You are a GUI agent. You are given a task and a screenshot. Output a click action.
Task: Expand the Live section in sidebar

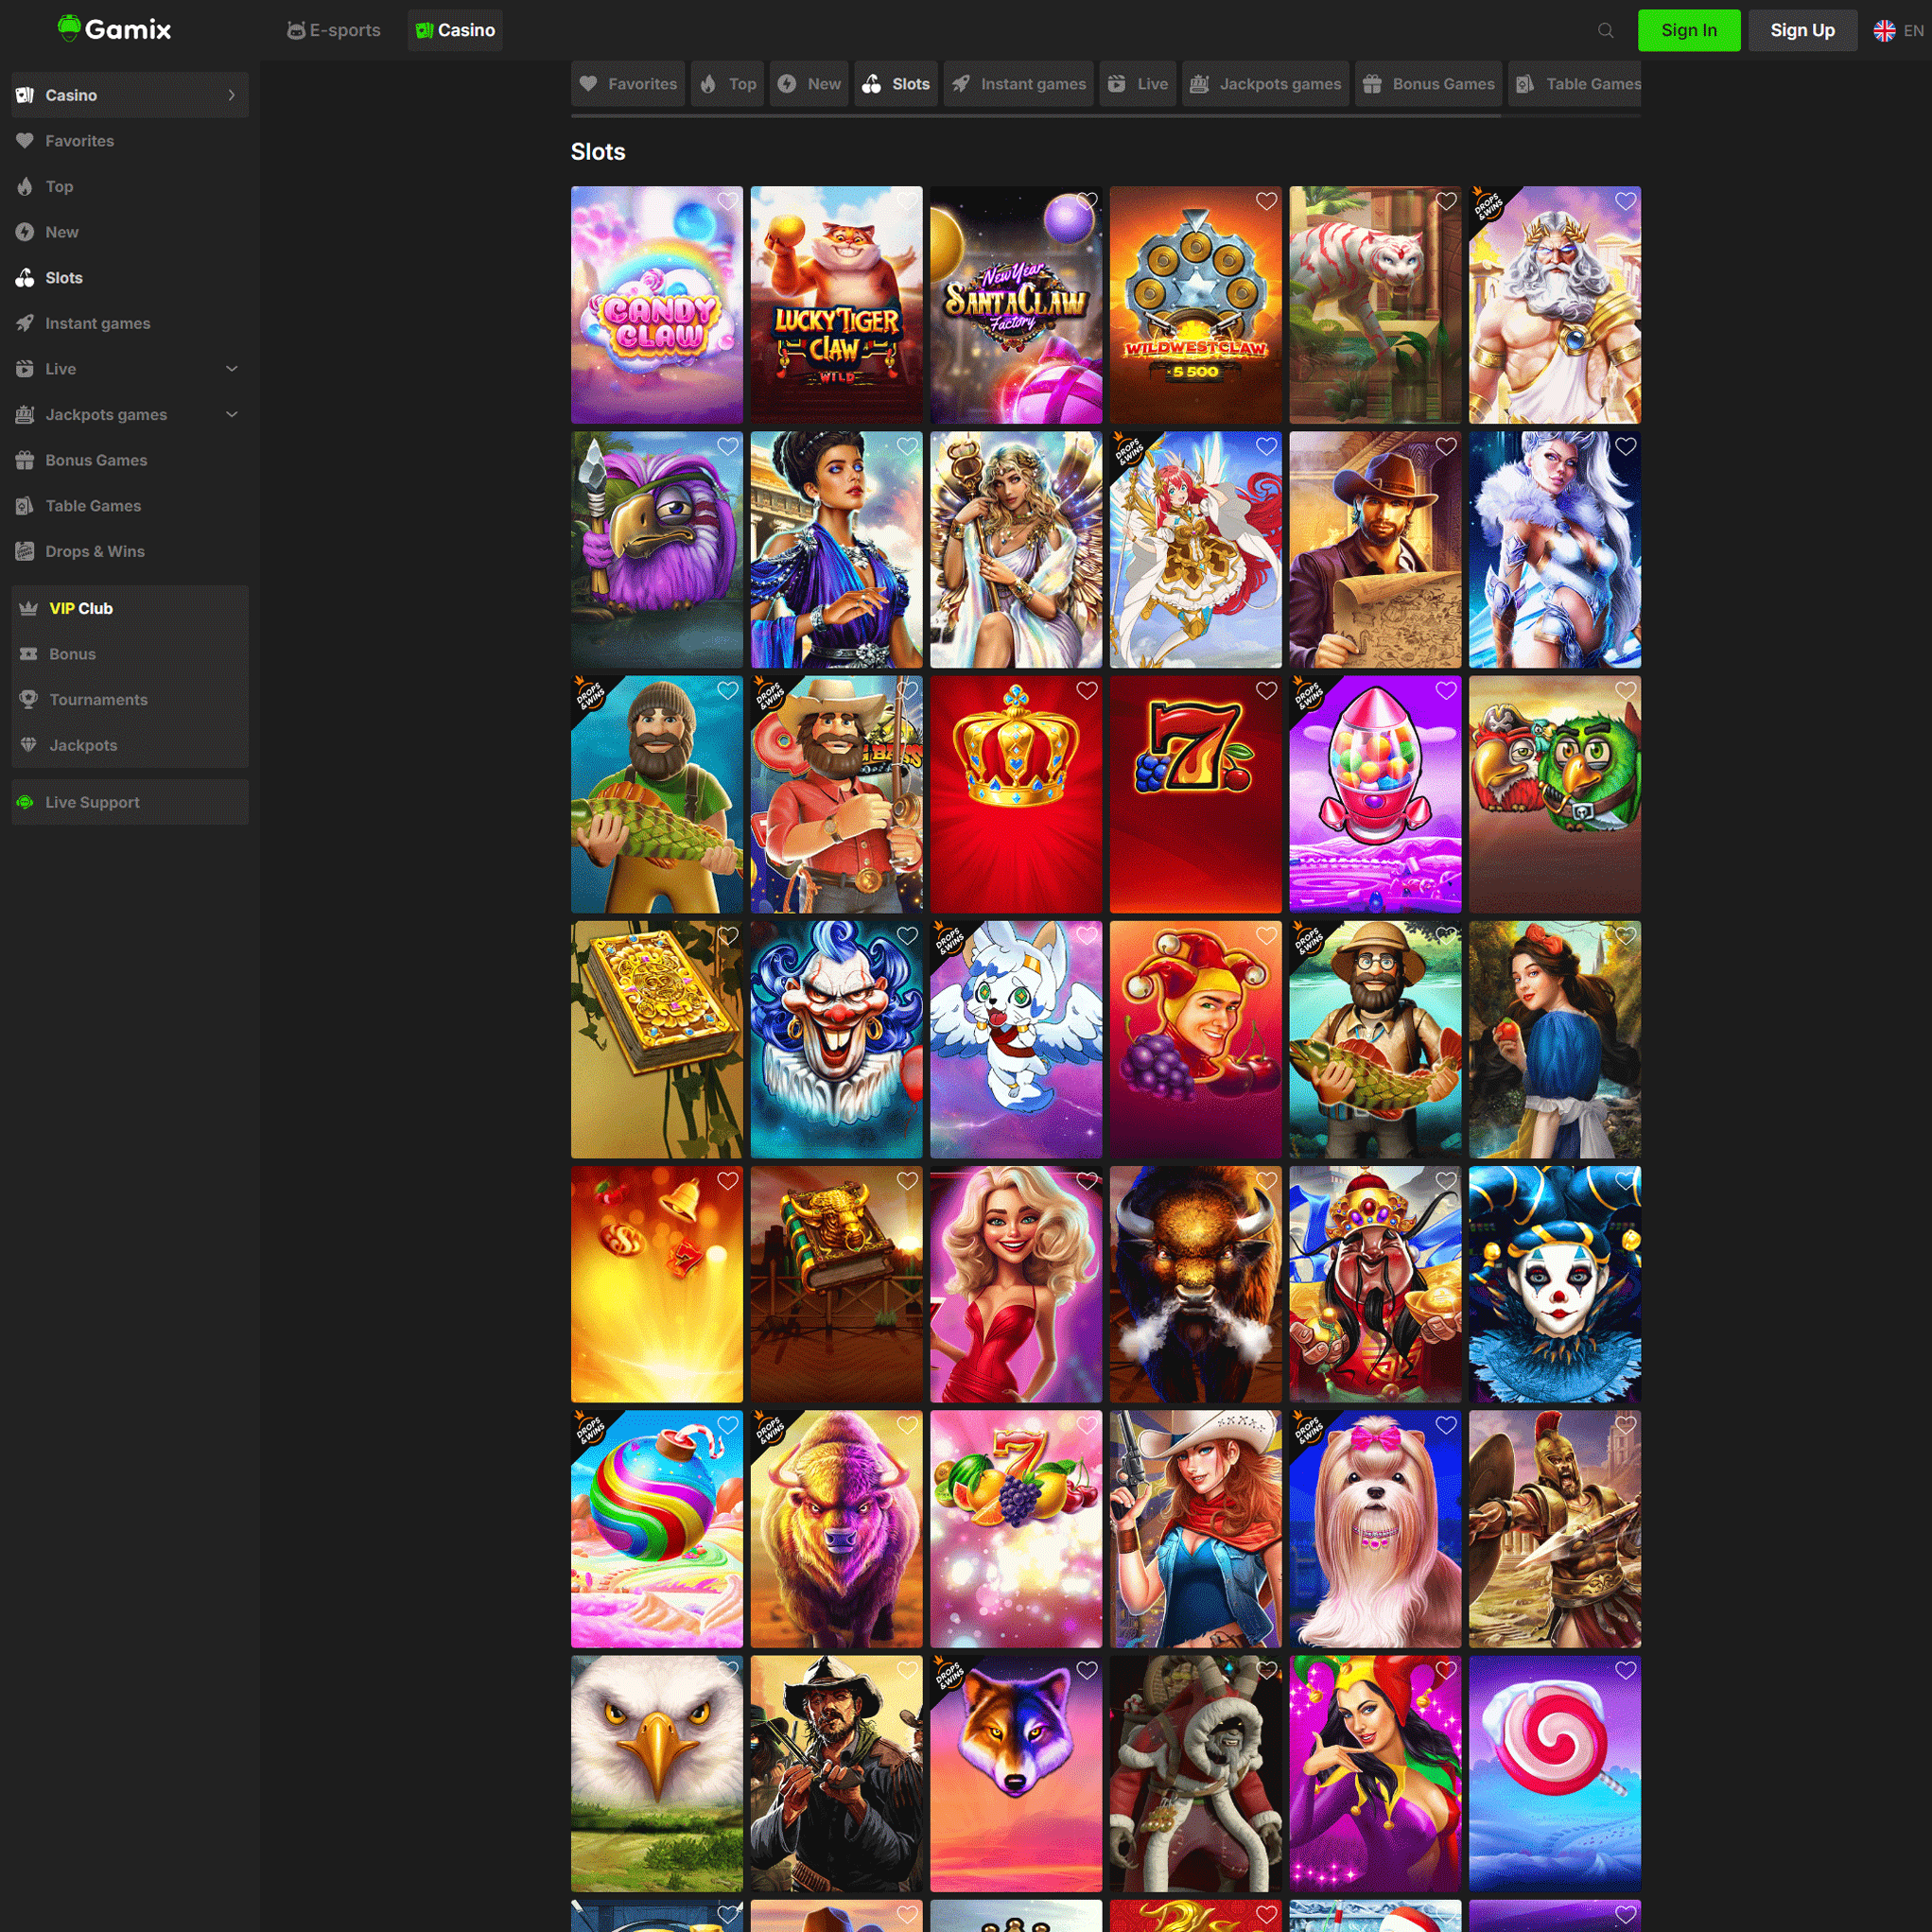click(x=232, y=369)
